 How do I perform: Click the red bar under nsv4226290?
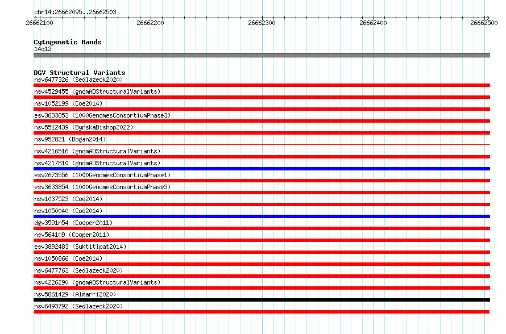point(262,288)
